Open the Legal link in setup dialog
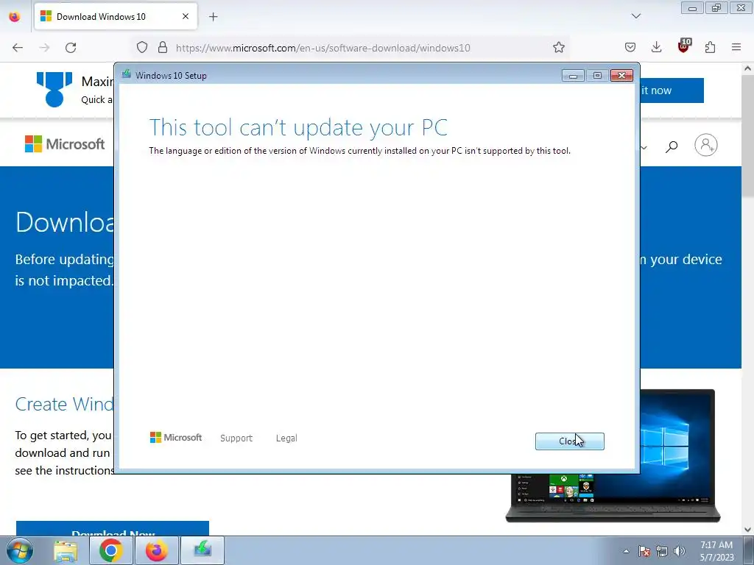The width and height of the screenshot is (754, 565). [x=286, y=438]
